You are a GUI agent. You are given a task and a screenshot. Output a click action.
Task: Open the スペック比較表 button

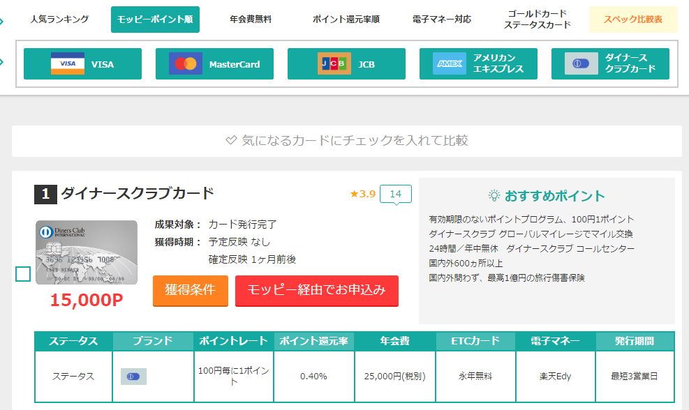(632, 20)
